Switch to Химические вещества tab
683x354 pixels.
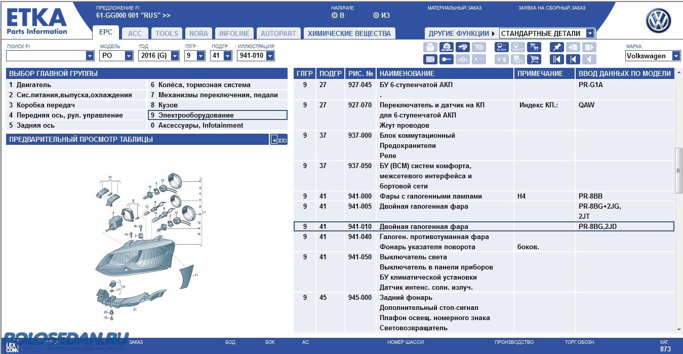(349, 33)
